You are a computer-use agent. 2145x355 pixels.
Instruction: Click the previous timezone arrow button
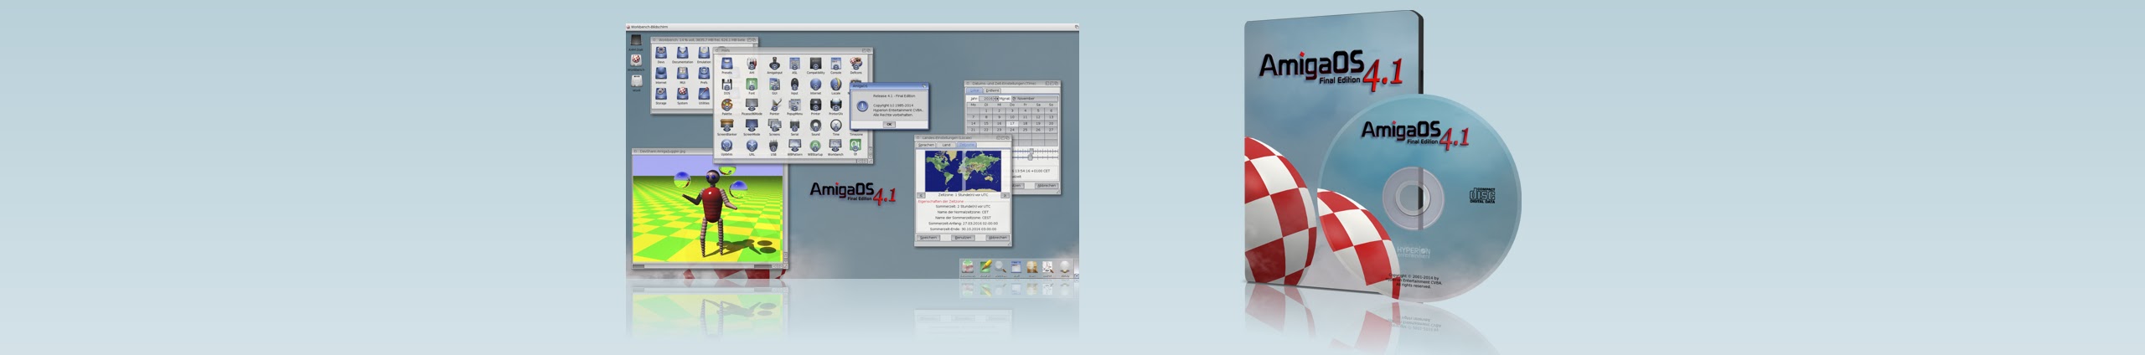(x=922, y=195)
